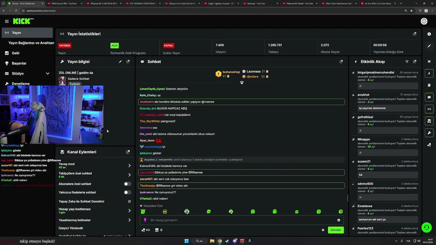Expand the Yavaş mod setting
Image resolution: width=436 pixels, height=245 pixels.
(x=129, y=166)
